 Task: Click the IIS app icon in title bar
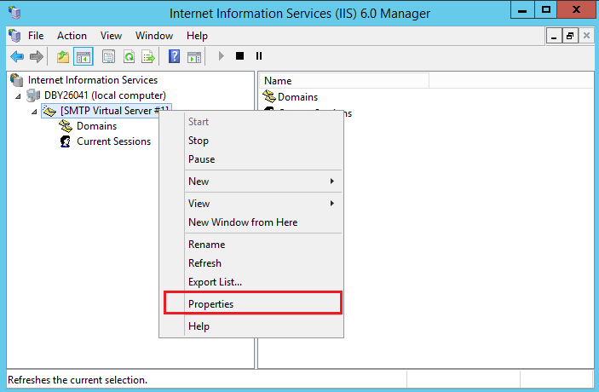tap(14, 13)
